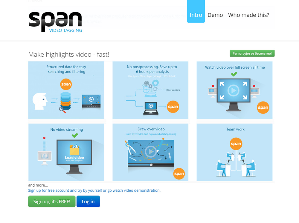The width and height of the screenshot is (299, 223).
Task: Click the red X above the small streaming monitor
Action: (44, 138)
